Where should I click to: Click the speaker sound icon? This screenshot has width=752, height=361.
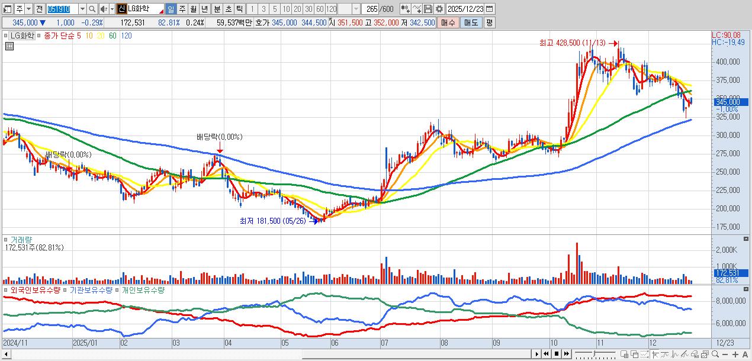[x=104, y=9]
